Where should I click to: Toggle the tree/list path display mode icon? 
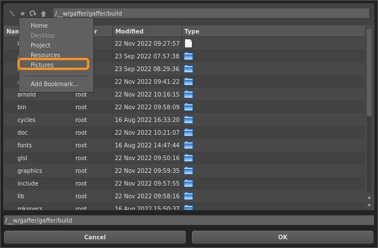(x=12, y=14)
